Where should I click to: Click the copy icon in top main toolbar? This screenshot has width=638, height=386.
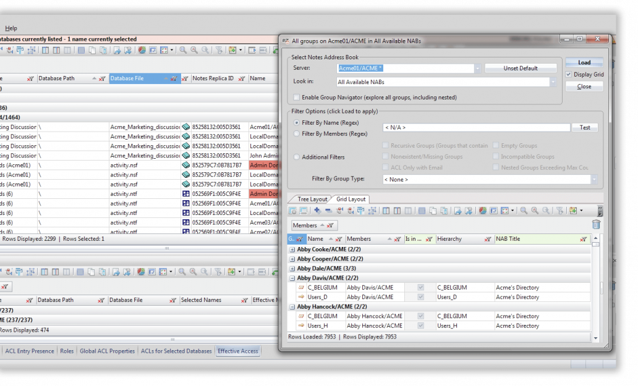coord(92,50)
